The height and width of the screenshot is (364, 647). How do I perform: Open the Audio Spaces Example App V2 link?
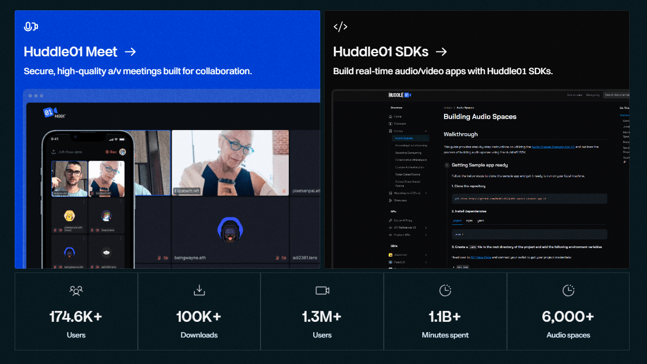coord(553,147)
